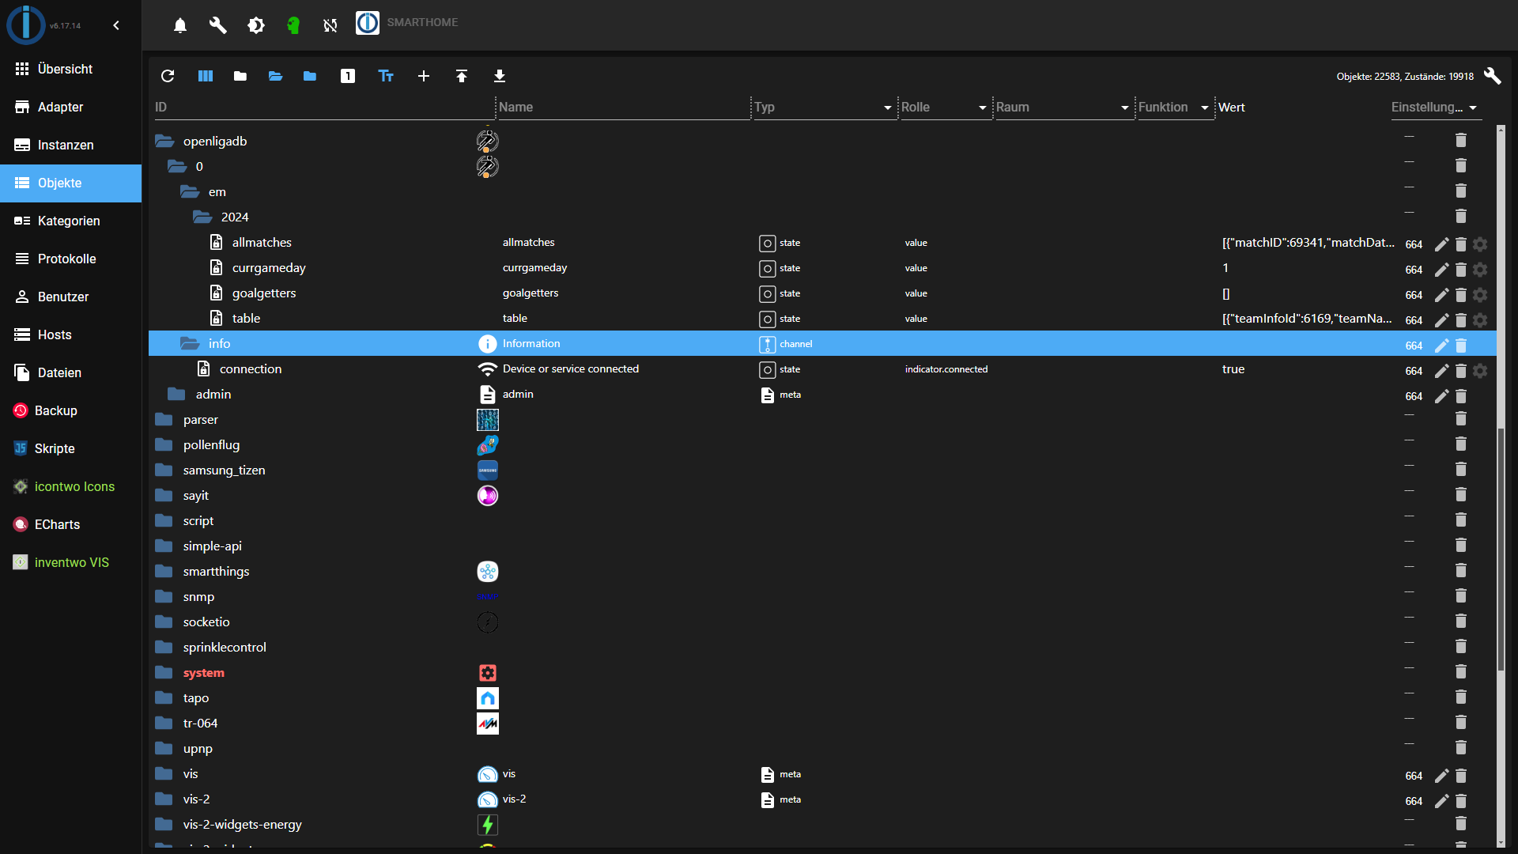The width and height of the screenshot is (1518, 854).
Task: Collapse the em folder
Action: [x=190, y=191]
